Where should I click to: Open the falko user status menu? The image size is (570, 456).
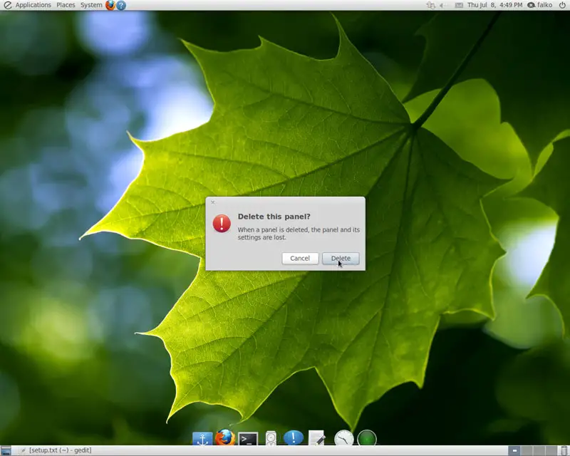[x=540, y=5]
